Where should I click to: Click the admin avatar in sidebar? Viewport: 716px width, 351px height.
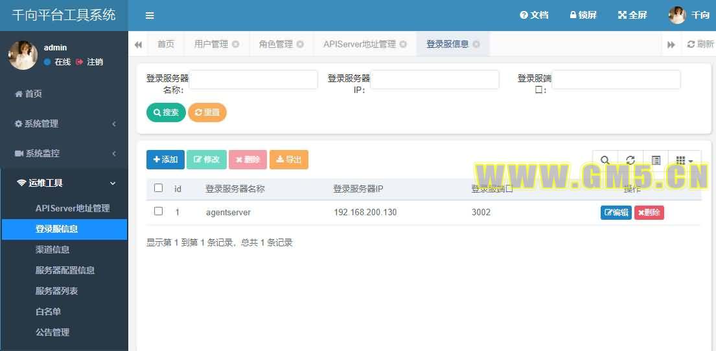point(23,55)
